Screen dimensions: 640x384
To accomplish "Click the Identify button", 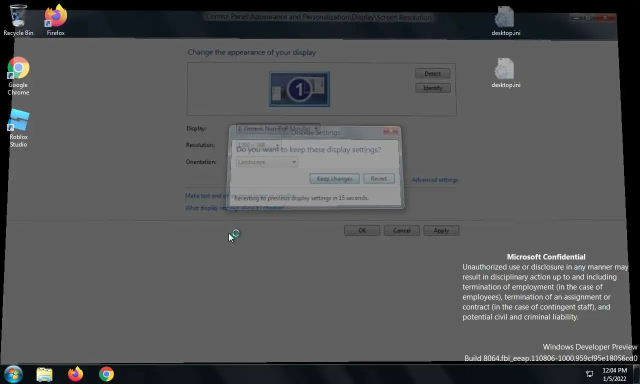I will [x=432, y=88].
